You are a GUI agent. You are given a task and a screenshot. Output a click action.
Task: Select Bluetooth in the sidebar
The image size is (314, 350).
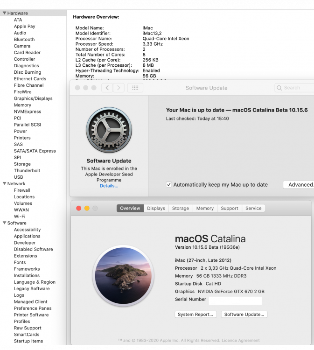point(24,39)
